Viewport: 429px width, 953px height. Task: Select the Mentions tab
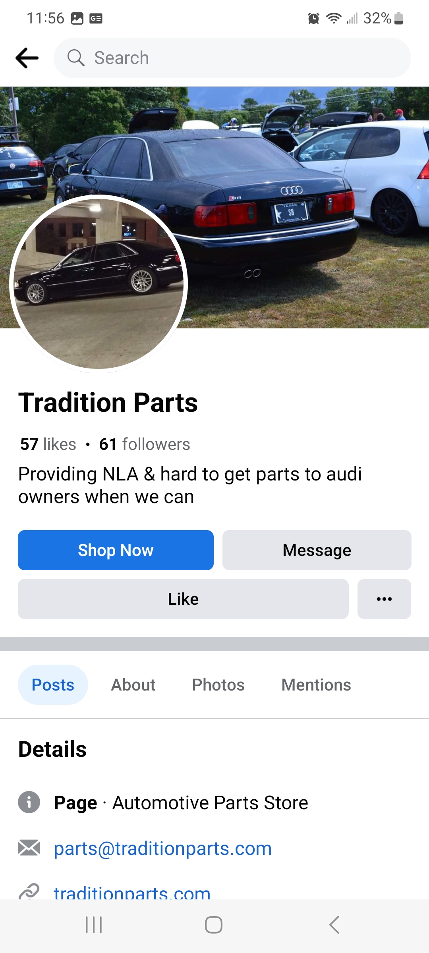click(x=316, y=685)
